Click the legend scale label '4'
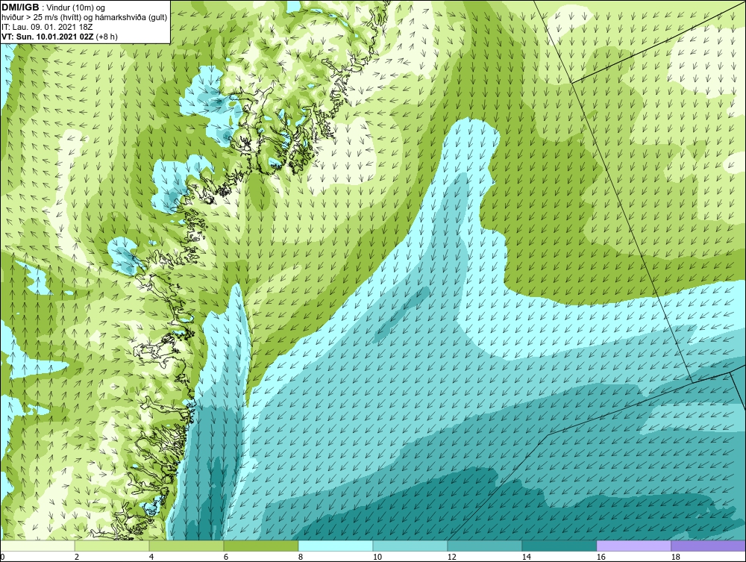 (x=151, y=557)
